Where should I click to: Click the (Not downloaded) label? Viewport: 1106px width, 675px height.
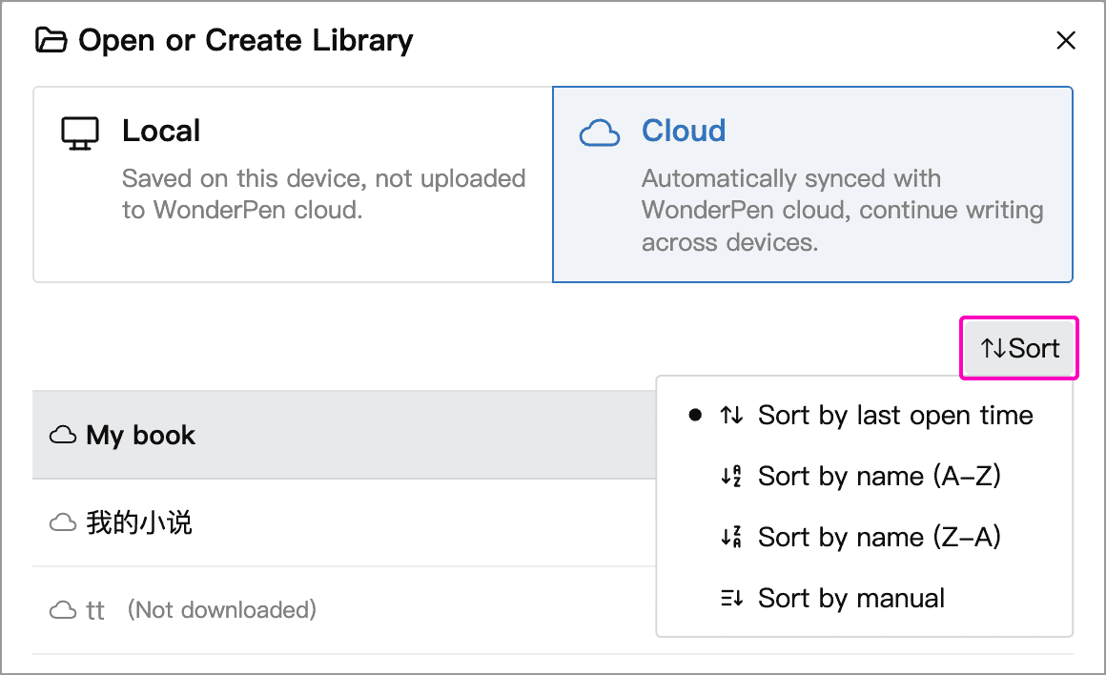point(221,610)
